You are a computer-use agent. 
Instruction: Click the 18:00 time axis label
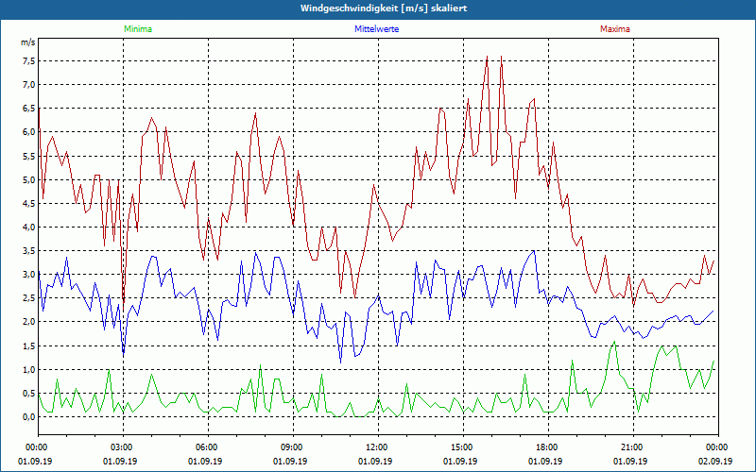coord(548,447)
